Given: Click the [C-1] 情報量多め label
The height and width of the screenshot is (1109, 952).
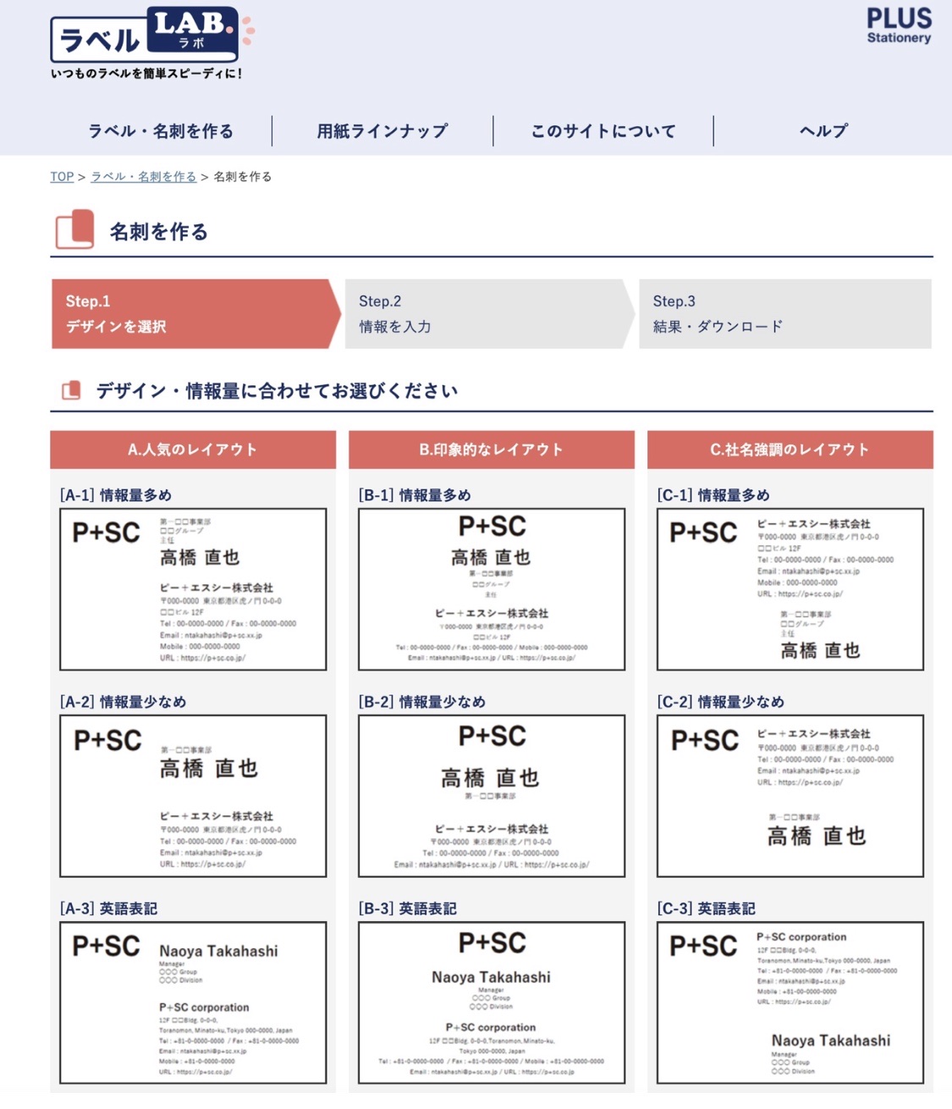Looking at the screenshot, I should 713,495.
